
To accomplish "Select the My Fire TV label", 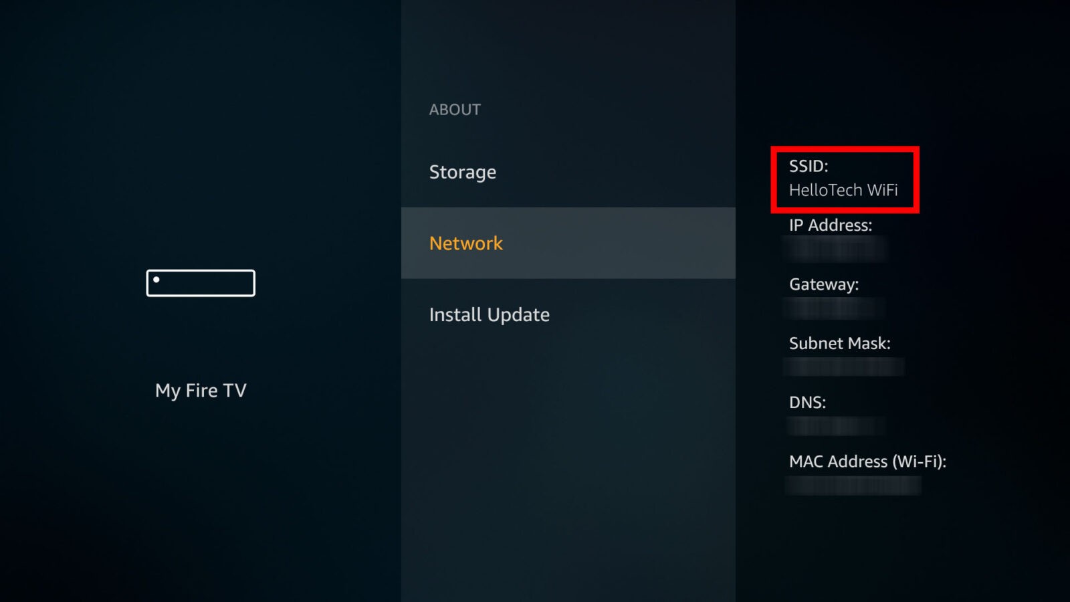I will click(x=201, y=391).
